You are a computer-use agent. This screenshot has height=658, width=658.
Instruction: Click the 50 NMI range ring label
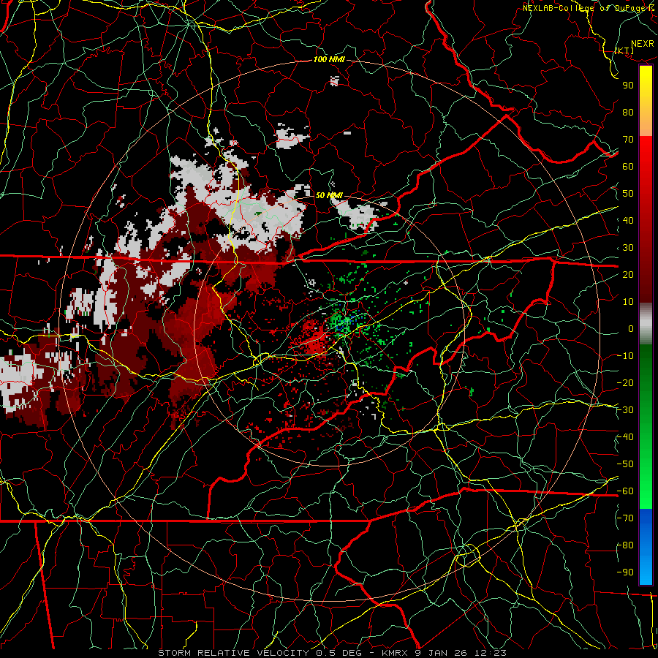(329, 195)
